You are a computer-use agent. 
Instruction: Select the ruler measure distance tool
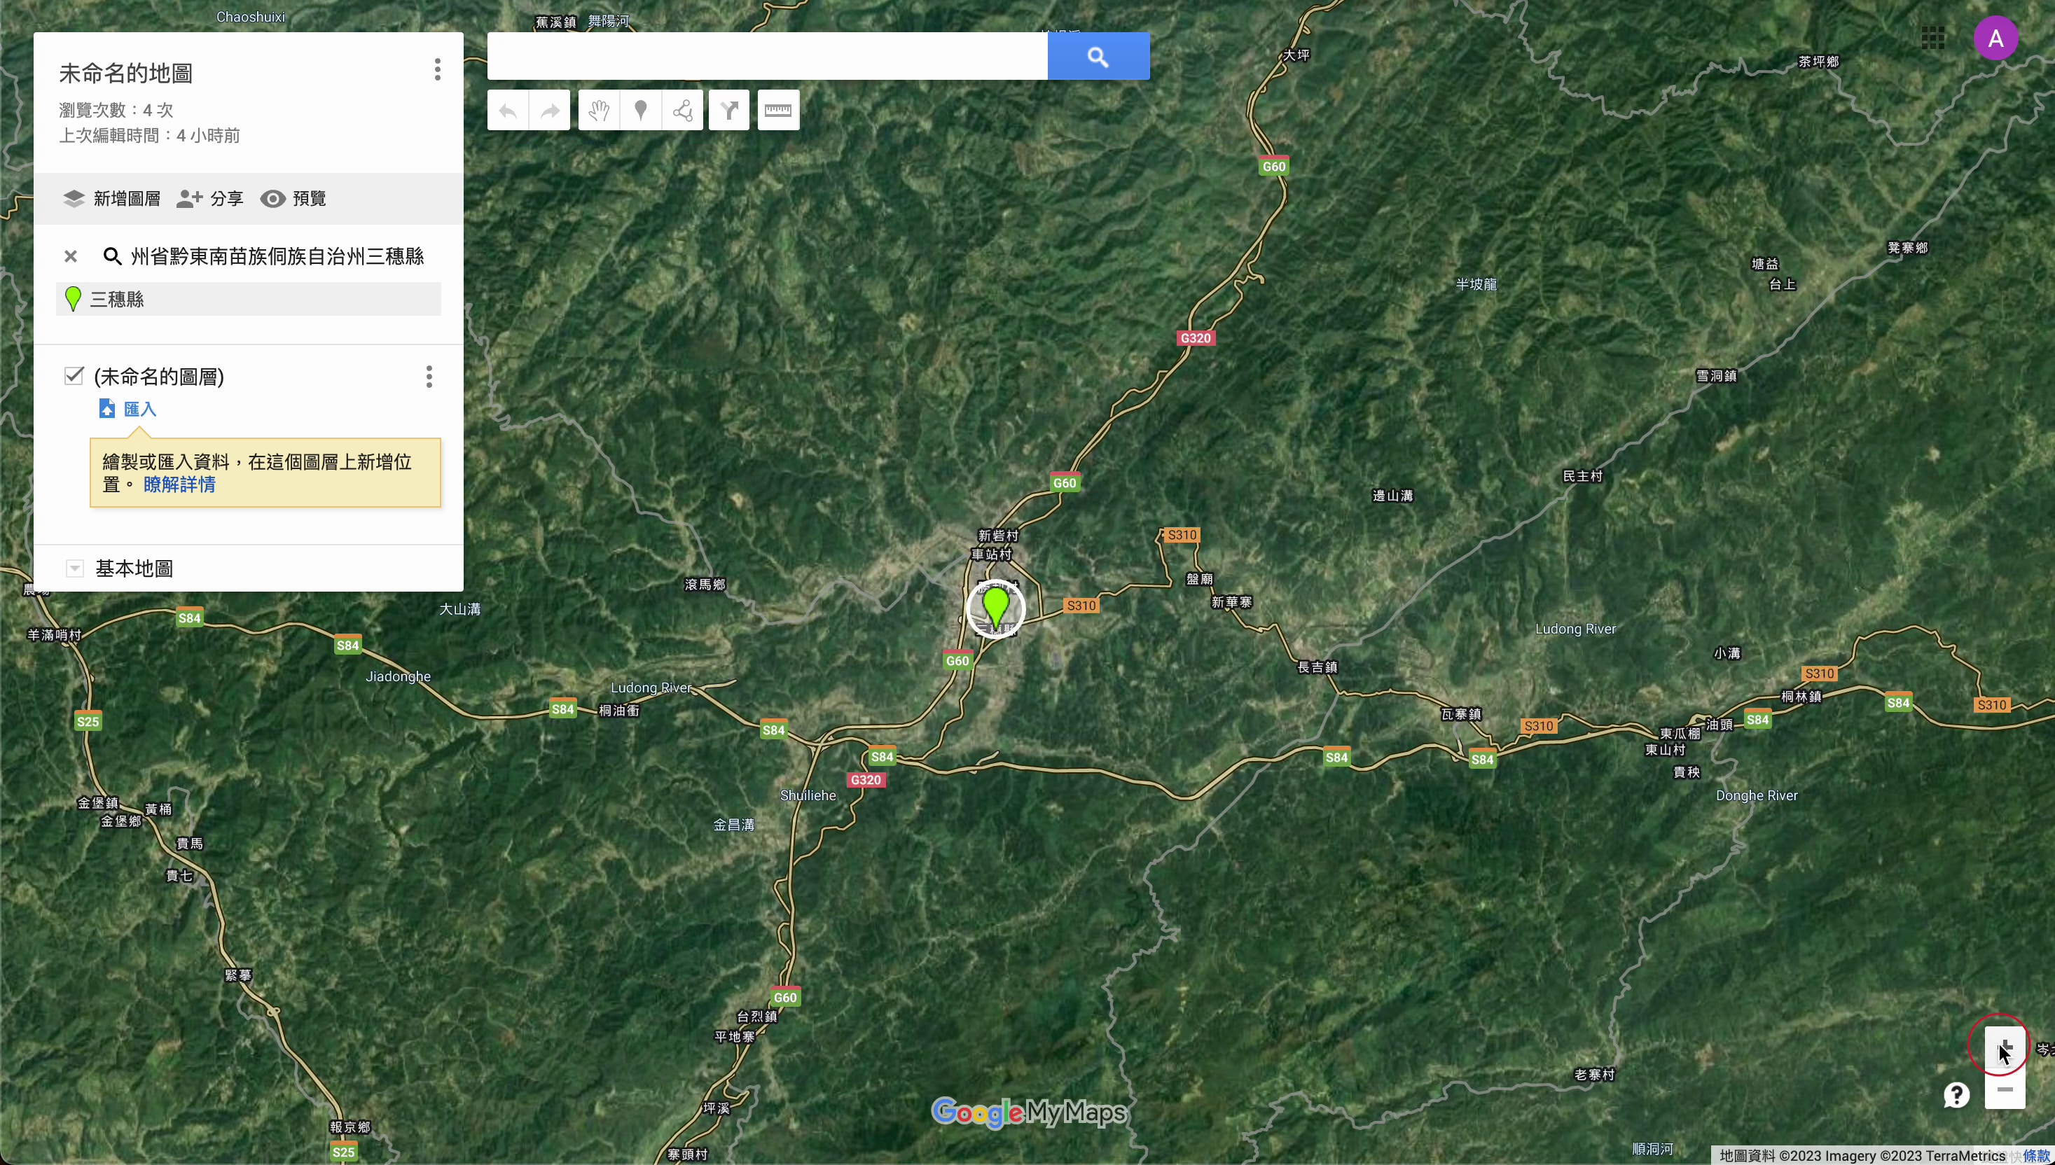point(779,111)
